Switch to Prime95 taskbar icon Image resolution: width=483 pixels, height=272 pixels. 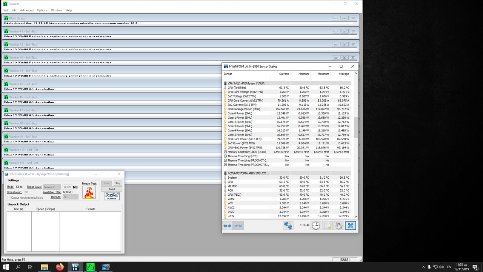pyautogui.click(x=91, y=267)
